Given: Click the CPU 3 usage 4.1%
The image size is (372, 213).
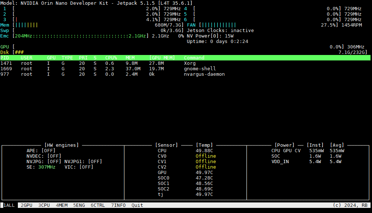Looking at the screenshot, I should [152, 19].
